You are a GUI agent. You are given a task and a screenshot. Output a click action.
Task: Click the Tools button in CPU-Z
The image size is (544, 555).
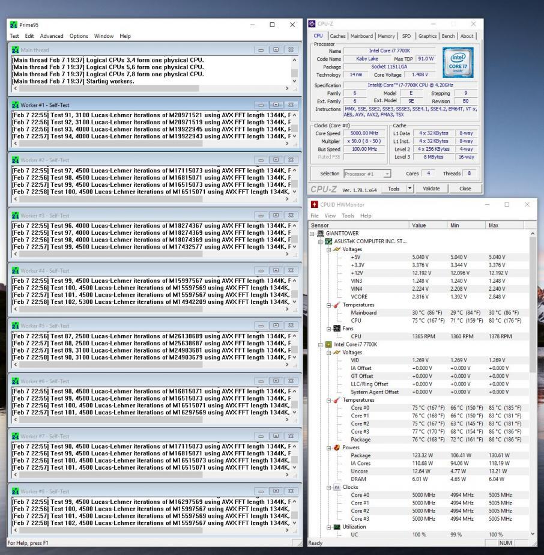(393, 189)
